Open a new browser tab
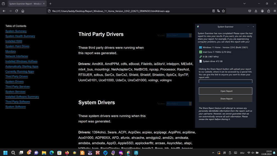 click(50, 4)
